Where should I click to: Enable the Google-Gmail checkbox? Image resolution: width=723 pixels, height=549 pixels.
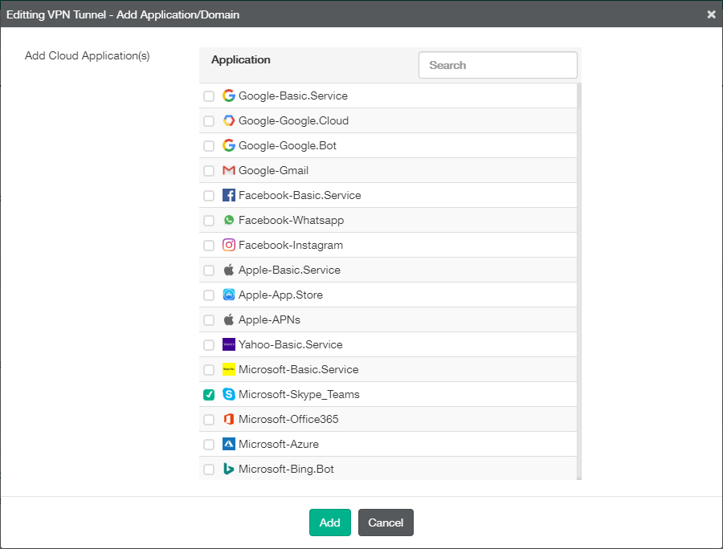209,170
